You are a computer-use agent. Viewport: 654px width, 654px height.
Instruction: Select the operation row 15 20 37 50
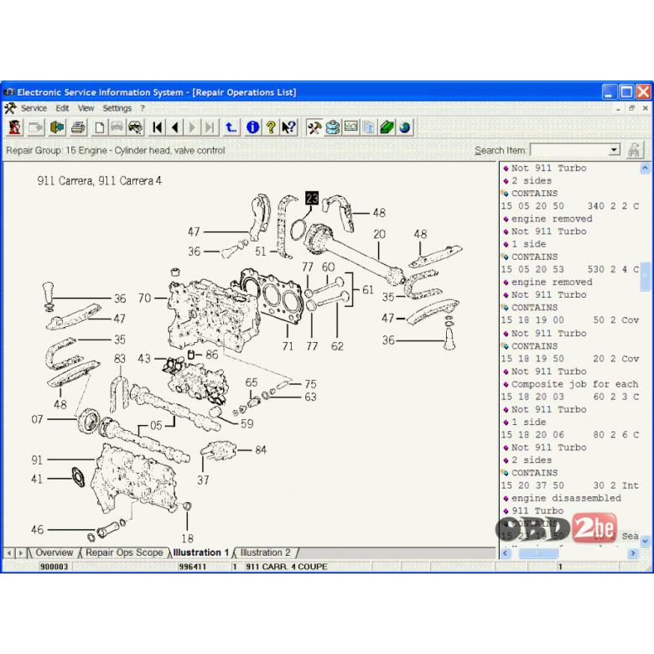570,485
